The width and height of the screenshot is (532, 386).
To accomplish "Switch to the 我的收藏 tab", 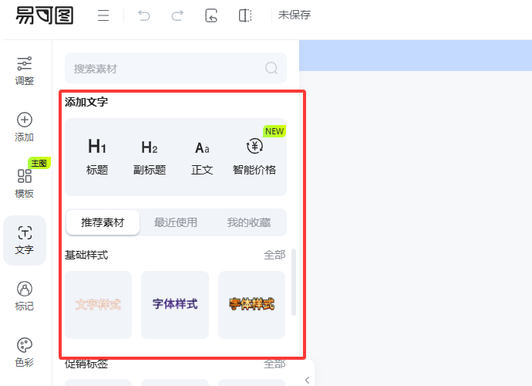I will click(x=249, y=222).
